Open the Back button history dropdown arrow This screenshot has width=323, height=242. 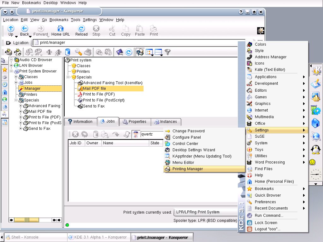pos(30,37)
